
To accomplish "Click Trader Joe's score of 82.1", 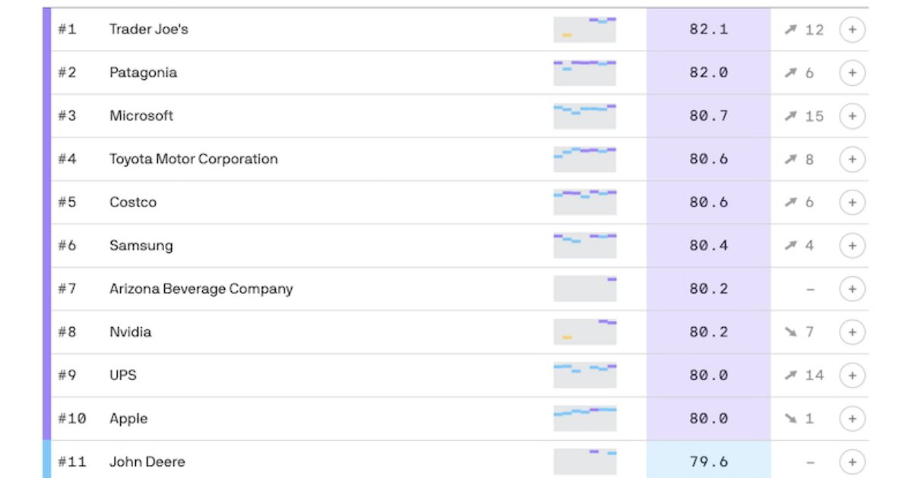I will tap(708, 30).
